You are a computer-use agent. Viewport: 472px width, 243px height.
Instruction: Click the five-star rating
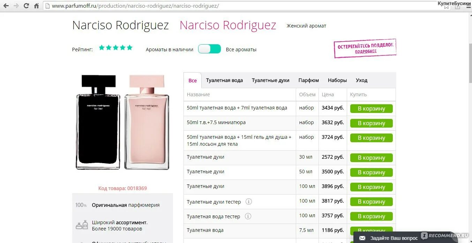(115, 48)
